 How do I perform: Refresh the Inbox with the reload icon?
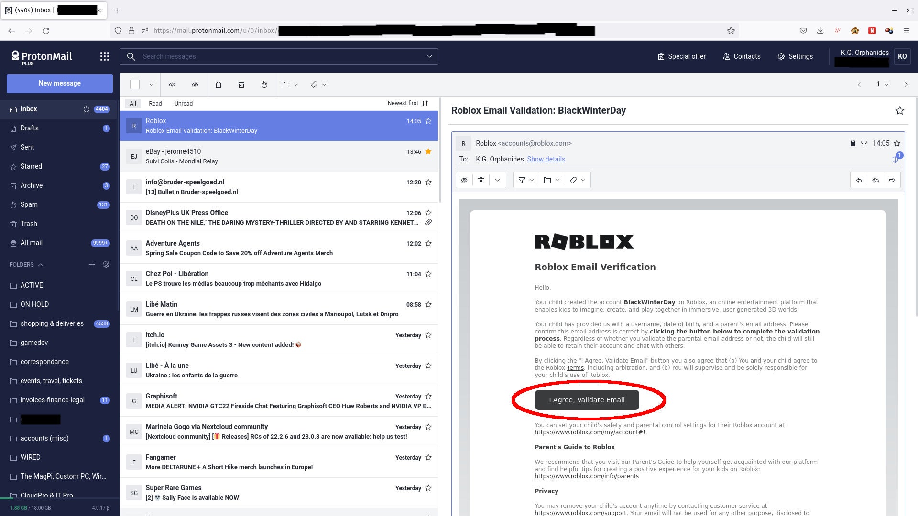(87, 109)
